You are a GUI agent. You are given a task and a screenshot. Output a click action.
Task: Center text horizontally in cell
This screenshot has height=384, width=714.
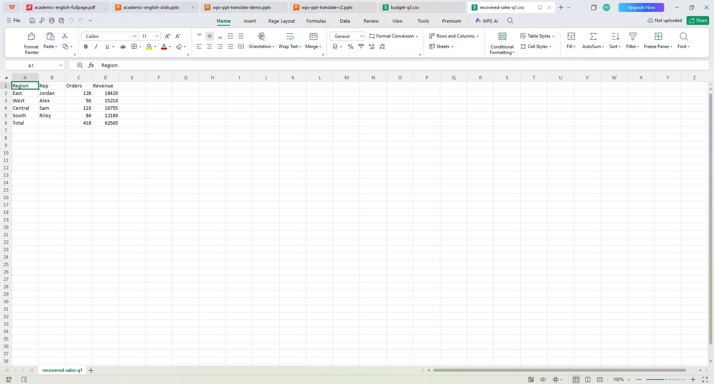210,47
